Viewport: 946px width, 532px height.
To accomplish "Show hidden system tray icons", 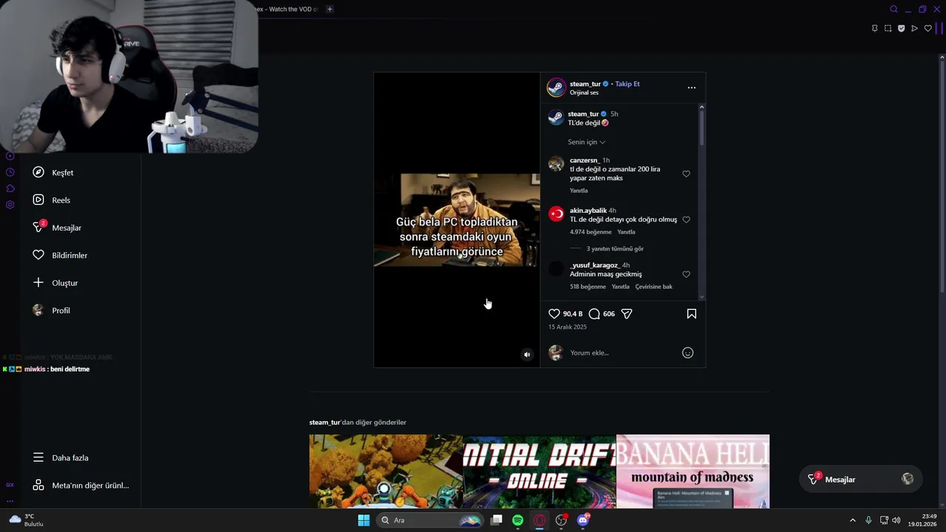I will [852, 520].
